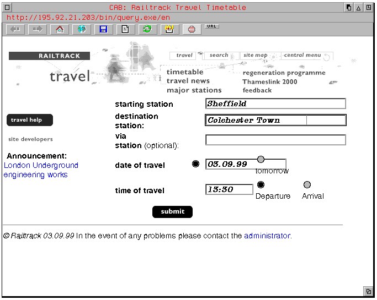Open London Underground engineering works announcement
The width and height of the screenshot is (377, 300).
coord(41,170)
